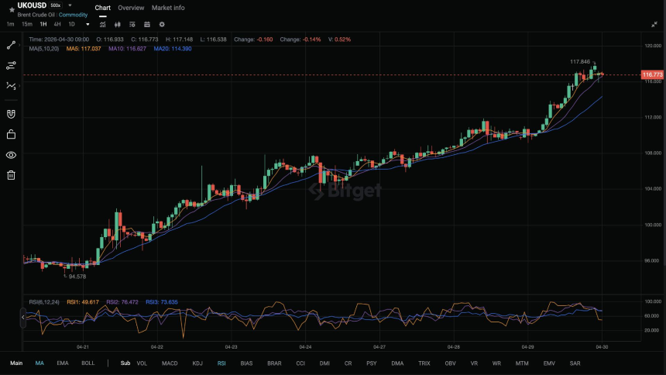Click the RSI2: 76.472 value

122,302
